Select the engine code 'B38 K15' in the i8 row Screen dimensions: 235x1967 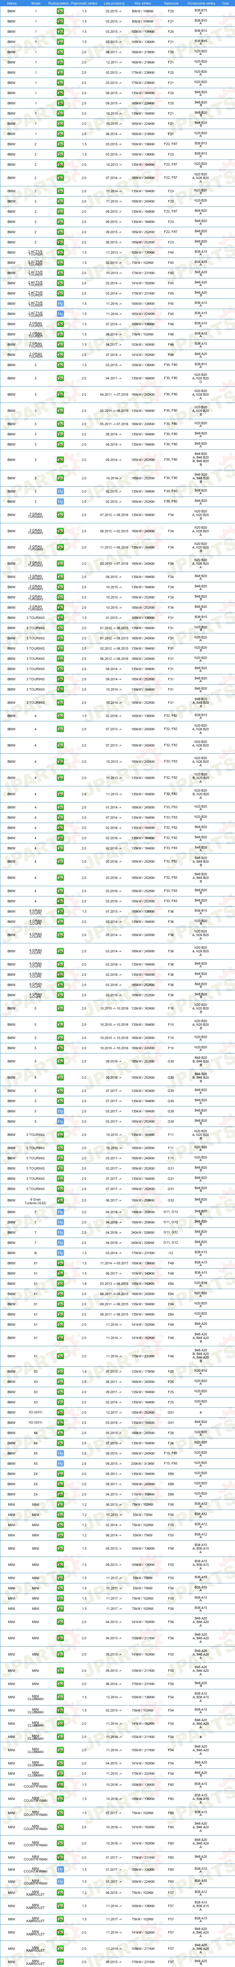click(201, 1253)
